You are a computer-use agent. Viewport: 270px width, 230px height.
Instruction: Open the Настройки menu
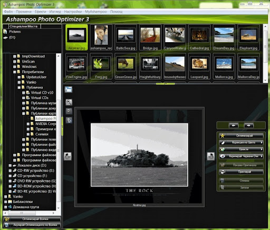click(73, 12)
